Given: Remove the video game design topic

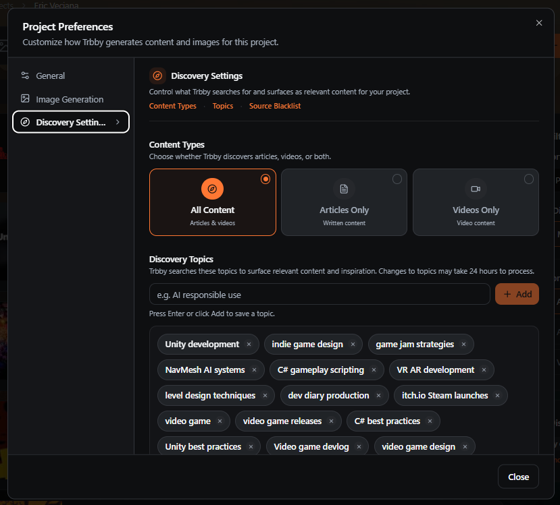Looking at the screenshot, I should tap(465, 447).
